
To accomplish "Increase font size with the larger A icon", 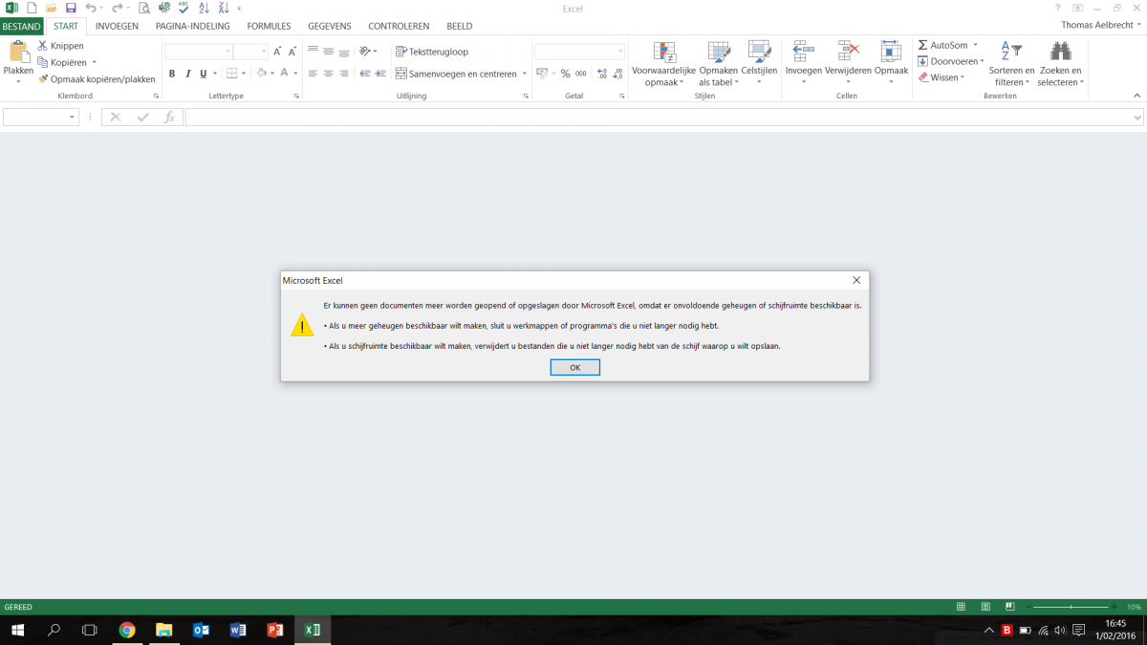I will 278,52.
